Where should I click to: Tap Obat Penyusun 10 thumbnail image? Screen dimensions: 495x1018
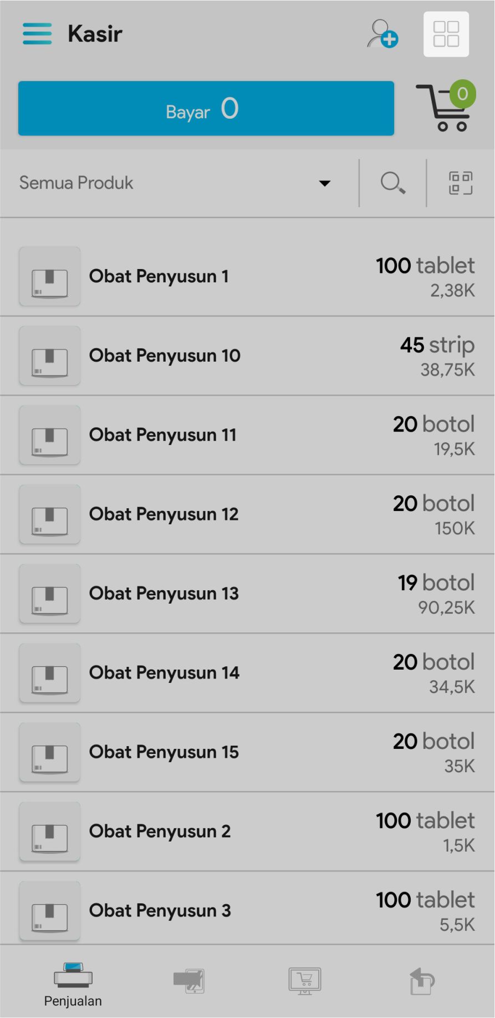tap(50, 356)
